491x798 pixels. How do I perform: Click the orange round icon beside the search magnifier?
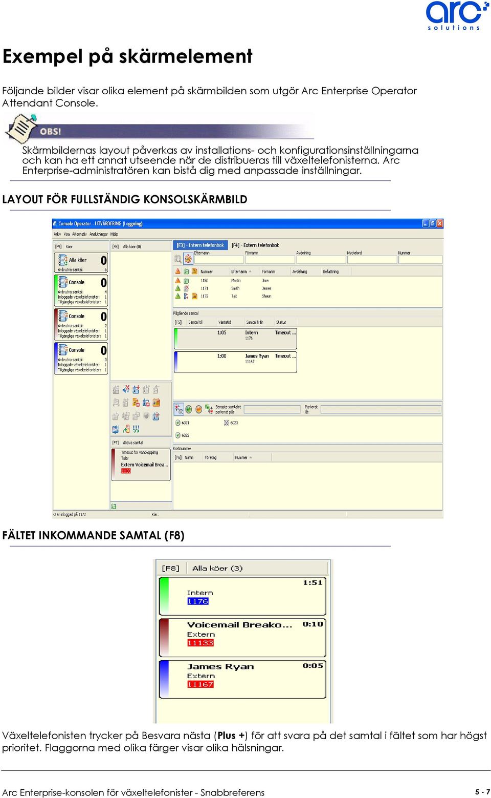point(188,259)
